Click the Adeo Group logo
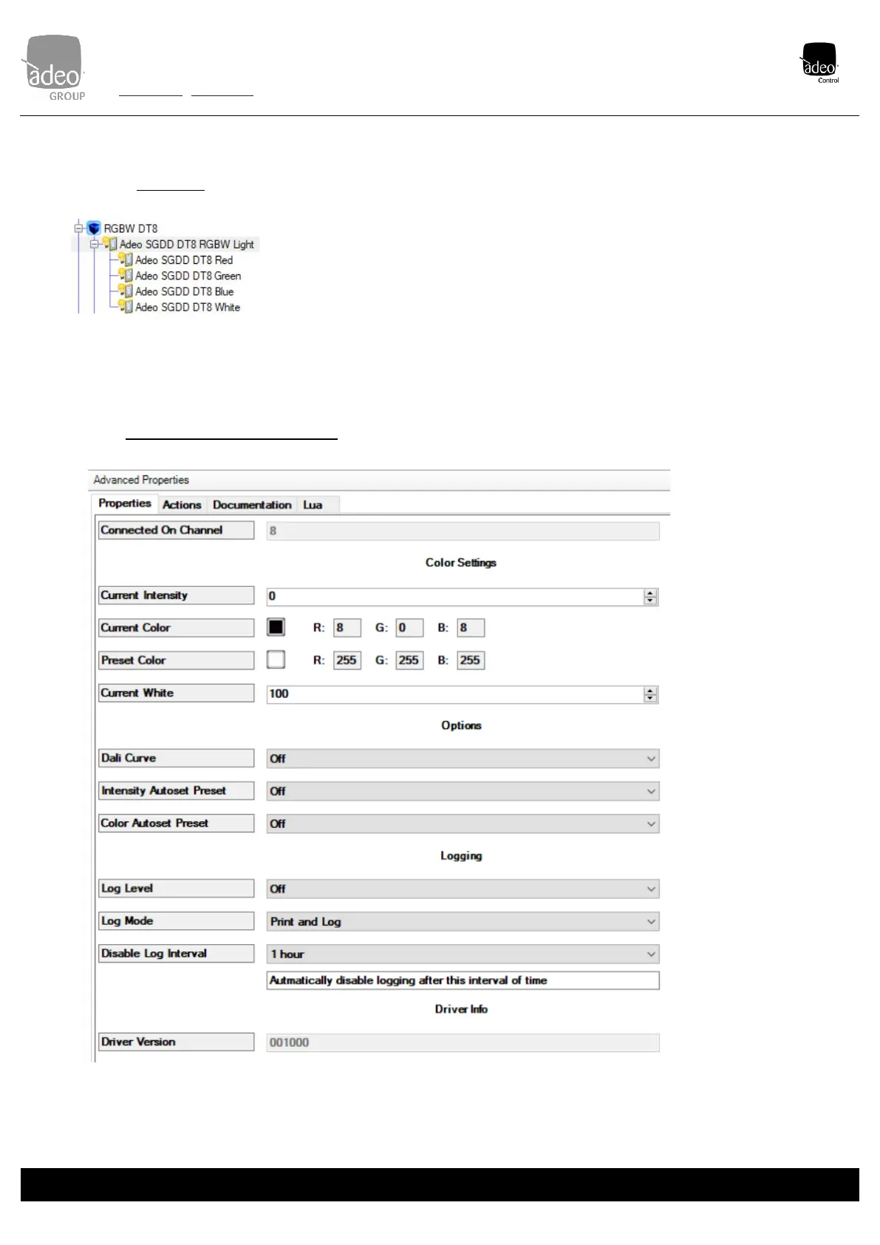 (x=53, y=68)
